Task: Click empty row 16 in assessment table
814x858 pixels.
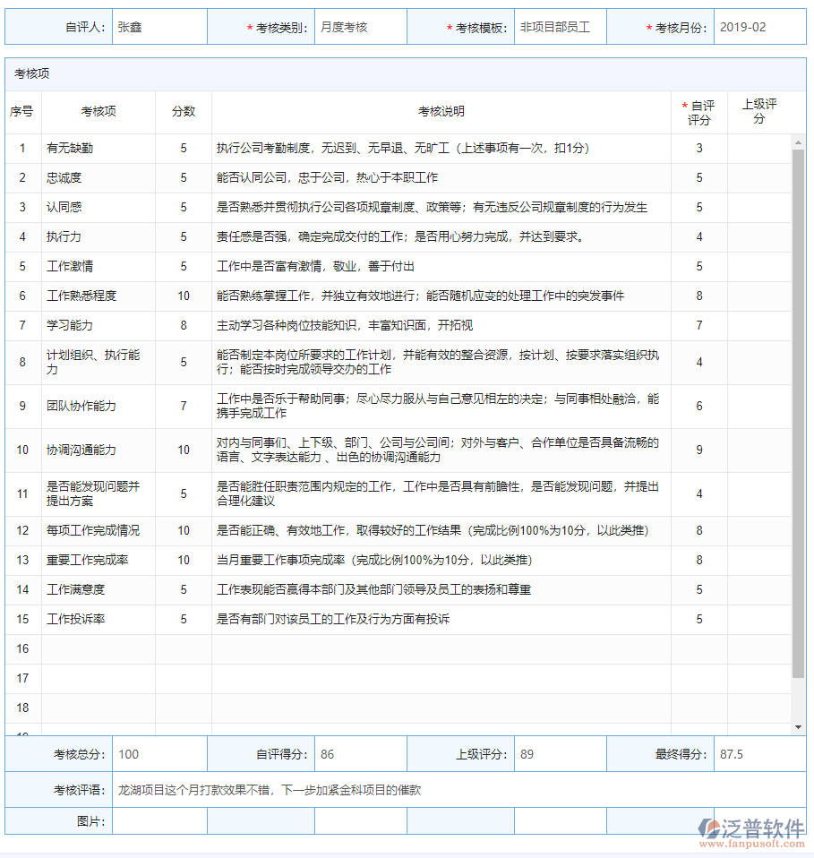Action: (403, 648)
